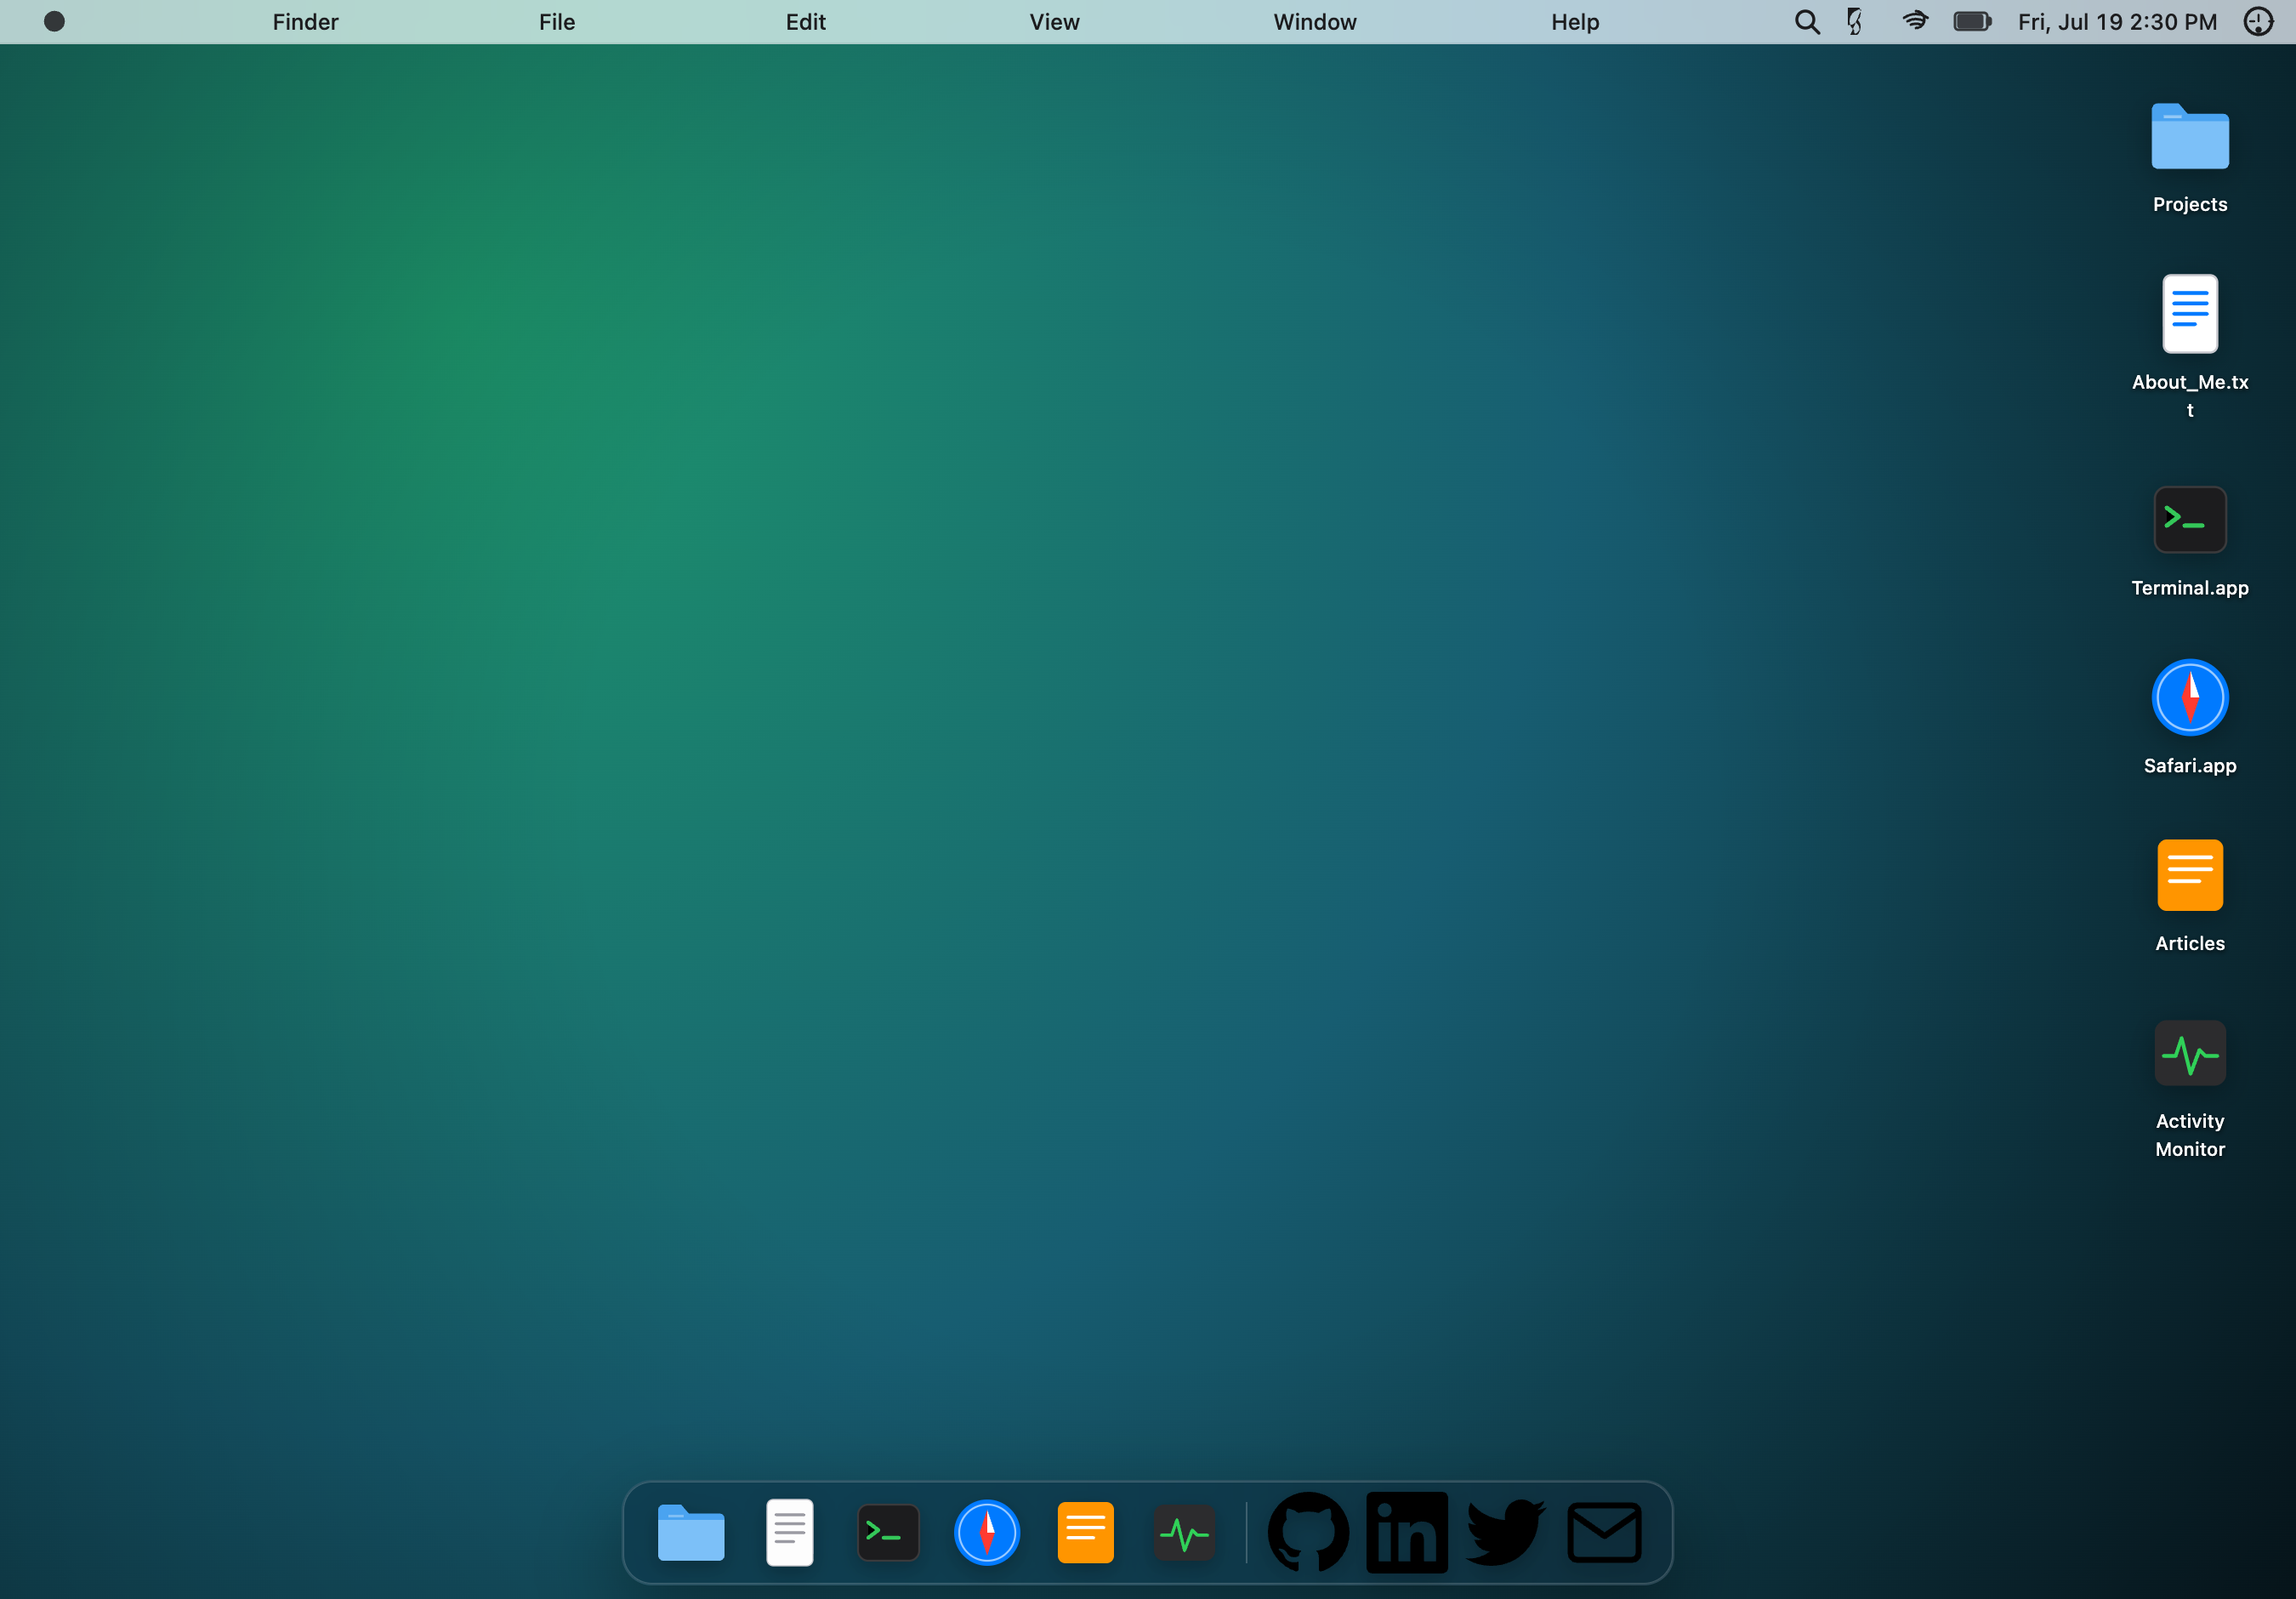This screenshot has height=1599, width=2296.
Task: Click the date and time 'Fri, Jul 19 2:30 PM'
Action: tap(2117, 22)
